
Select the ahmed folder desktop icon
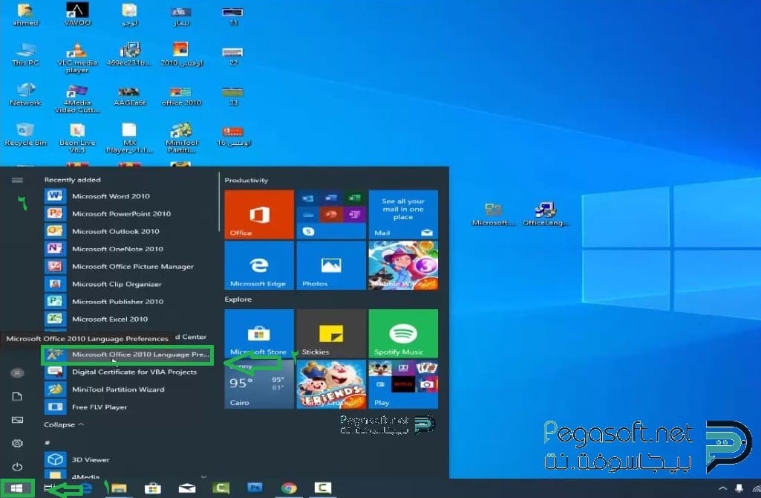(25, 15)
